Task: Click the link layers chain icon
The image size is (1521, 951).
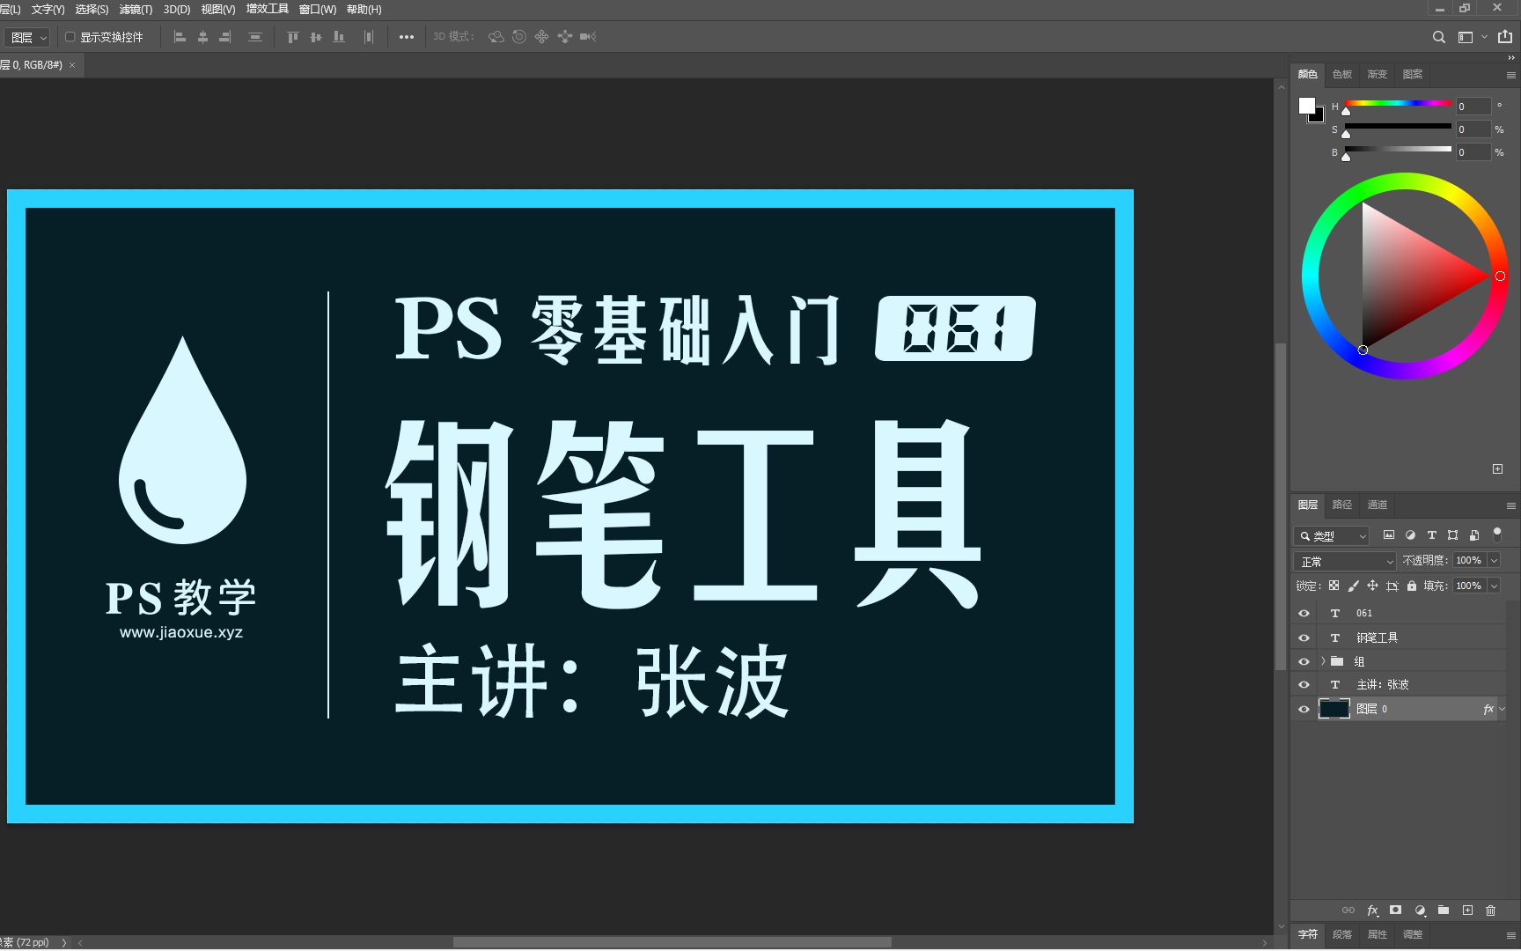Action: 1348,910
